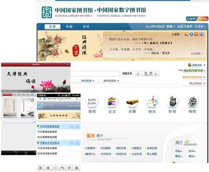
Task: Open 企业资讯 service link
Action: (x=137, y=154)
